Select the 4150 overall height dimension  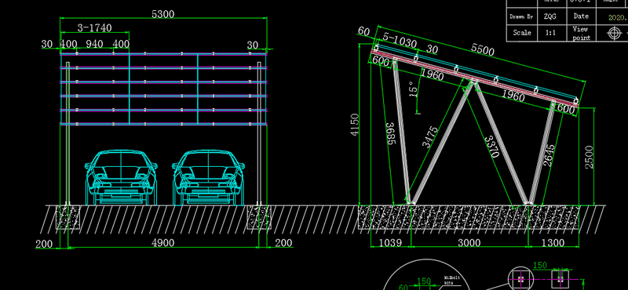355,125
